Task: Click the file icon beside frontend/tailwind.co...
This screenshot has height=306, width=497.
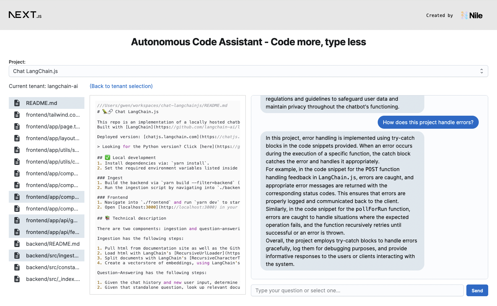Action: pos(17,115)
